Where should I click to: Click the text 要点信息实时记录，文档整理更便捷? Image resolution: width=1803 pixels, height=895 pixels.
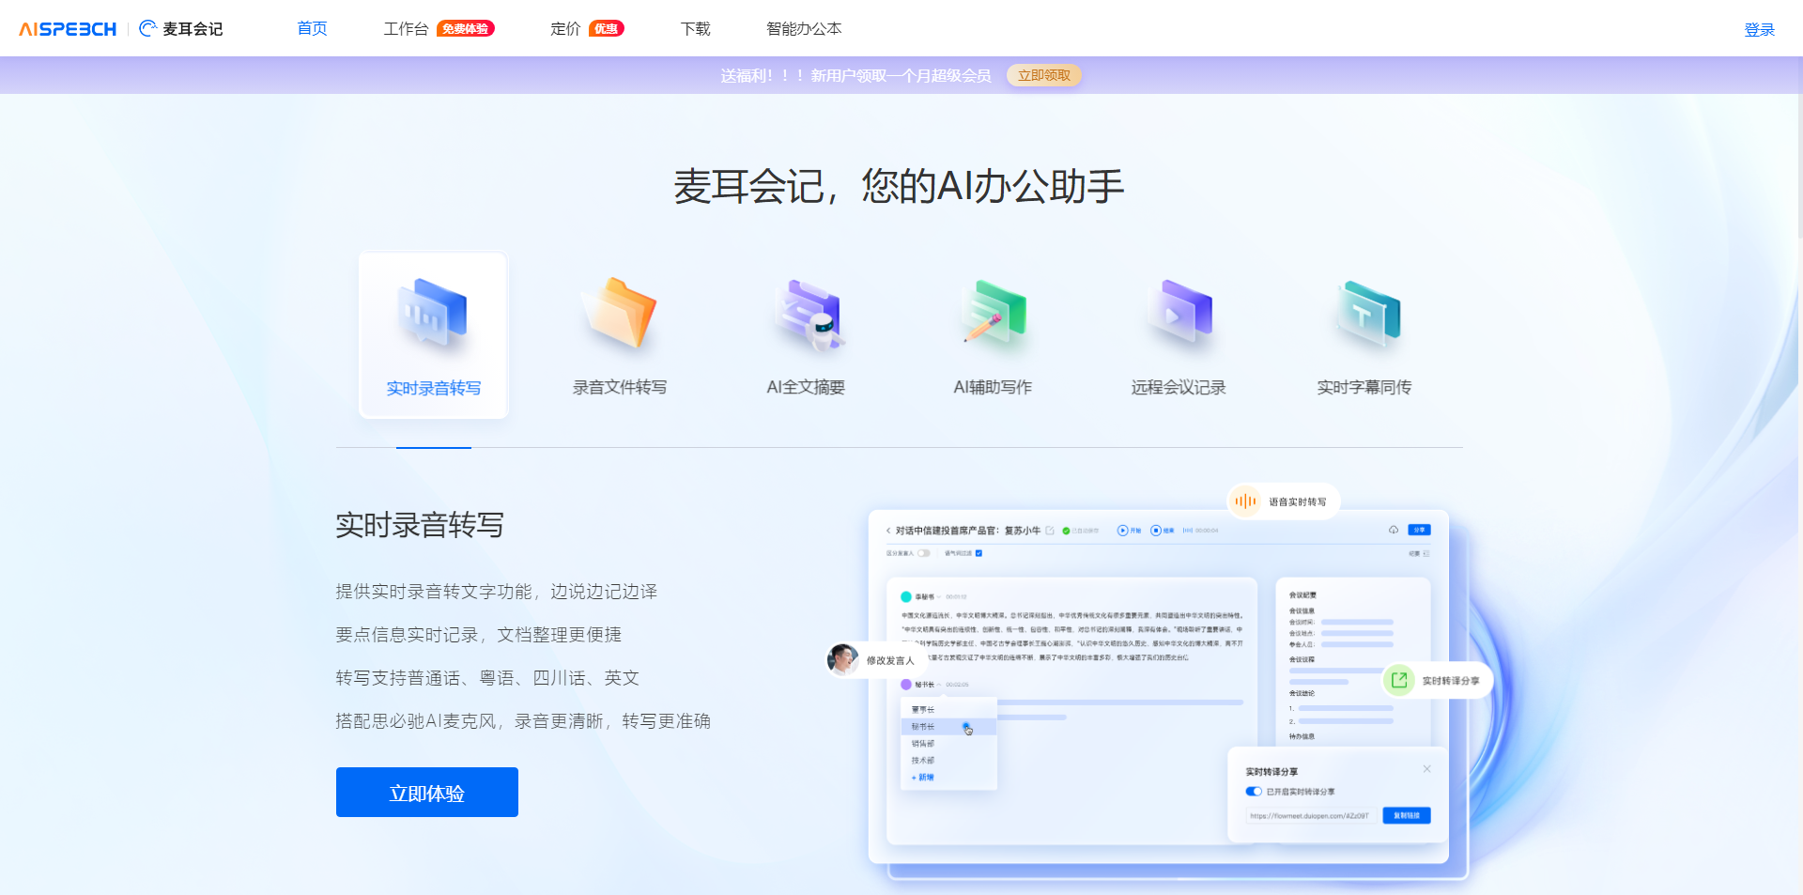pos(479,635)
